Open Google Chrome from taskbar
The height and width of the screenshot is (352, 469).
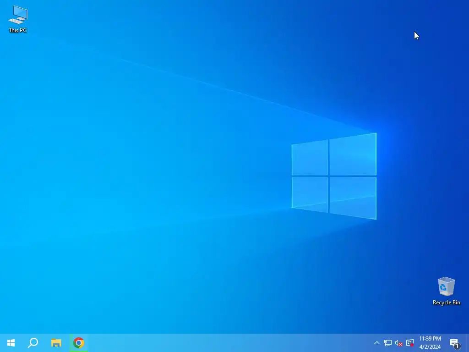click(x=79, y=343)
